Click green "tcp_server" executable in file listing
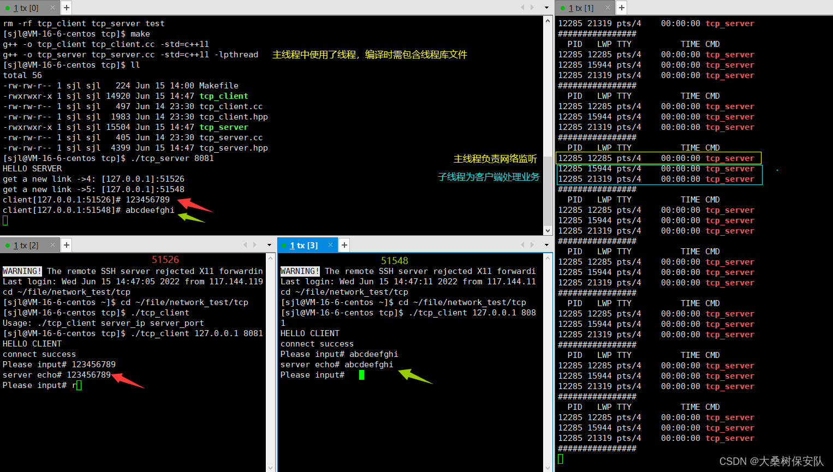Viewport: 833px width, 472px height. (x=223, y=127)
